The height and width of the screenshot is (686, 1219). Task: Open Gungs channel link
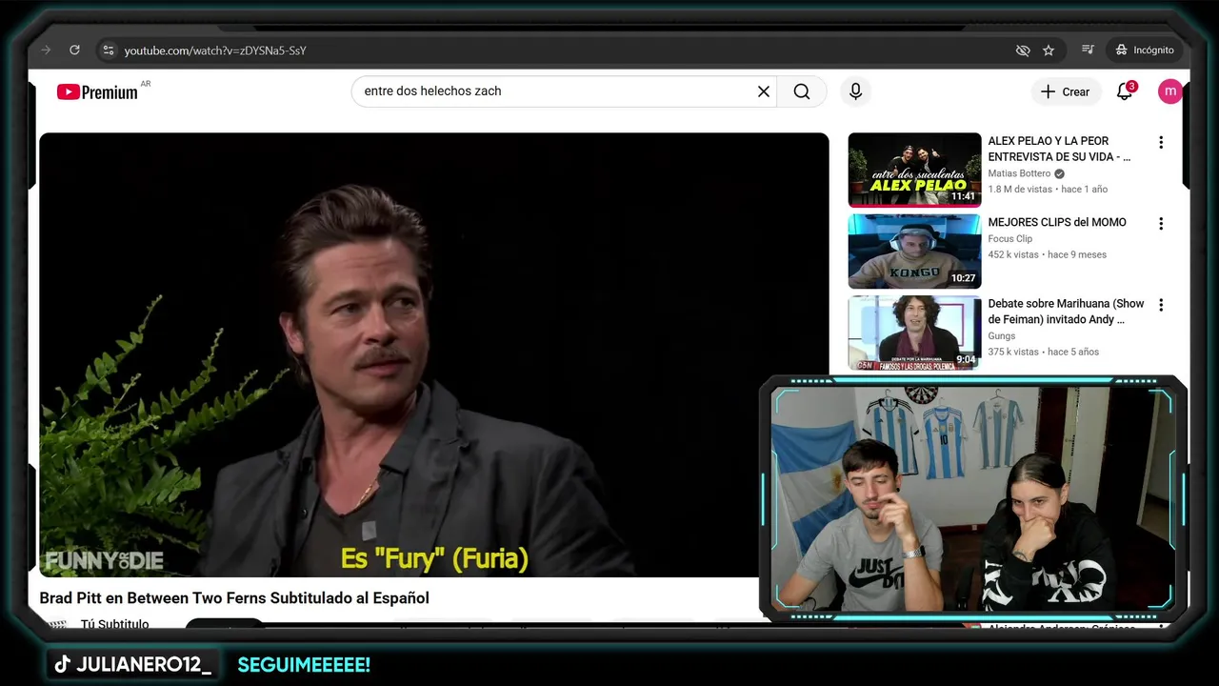(x=1001, y=336)
